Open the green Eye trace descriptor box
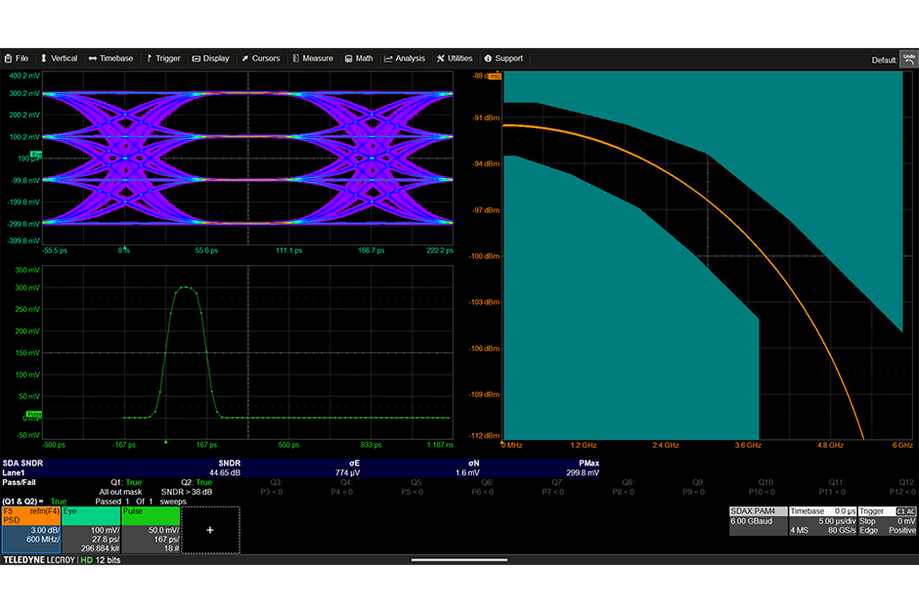 [90, 529]
